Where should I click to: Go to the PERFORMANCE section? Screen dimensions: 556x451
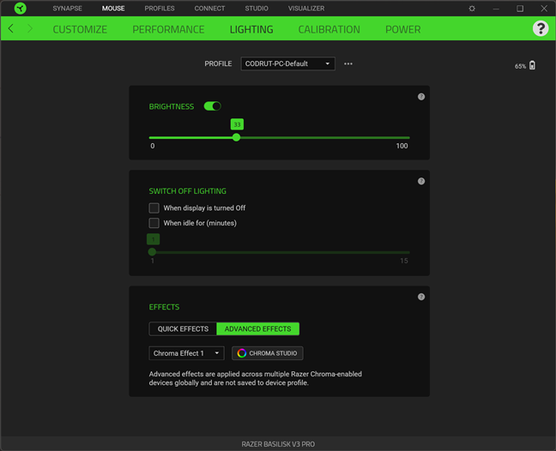point(168,29)
